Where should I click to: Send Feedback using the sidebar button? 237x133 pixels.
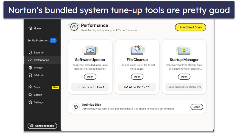(42, 126)
